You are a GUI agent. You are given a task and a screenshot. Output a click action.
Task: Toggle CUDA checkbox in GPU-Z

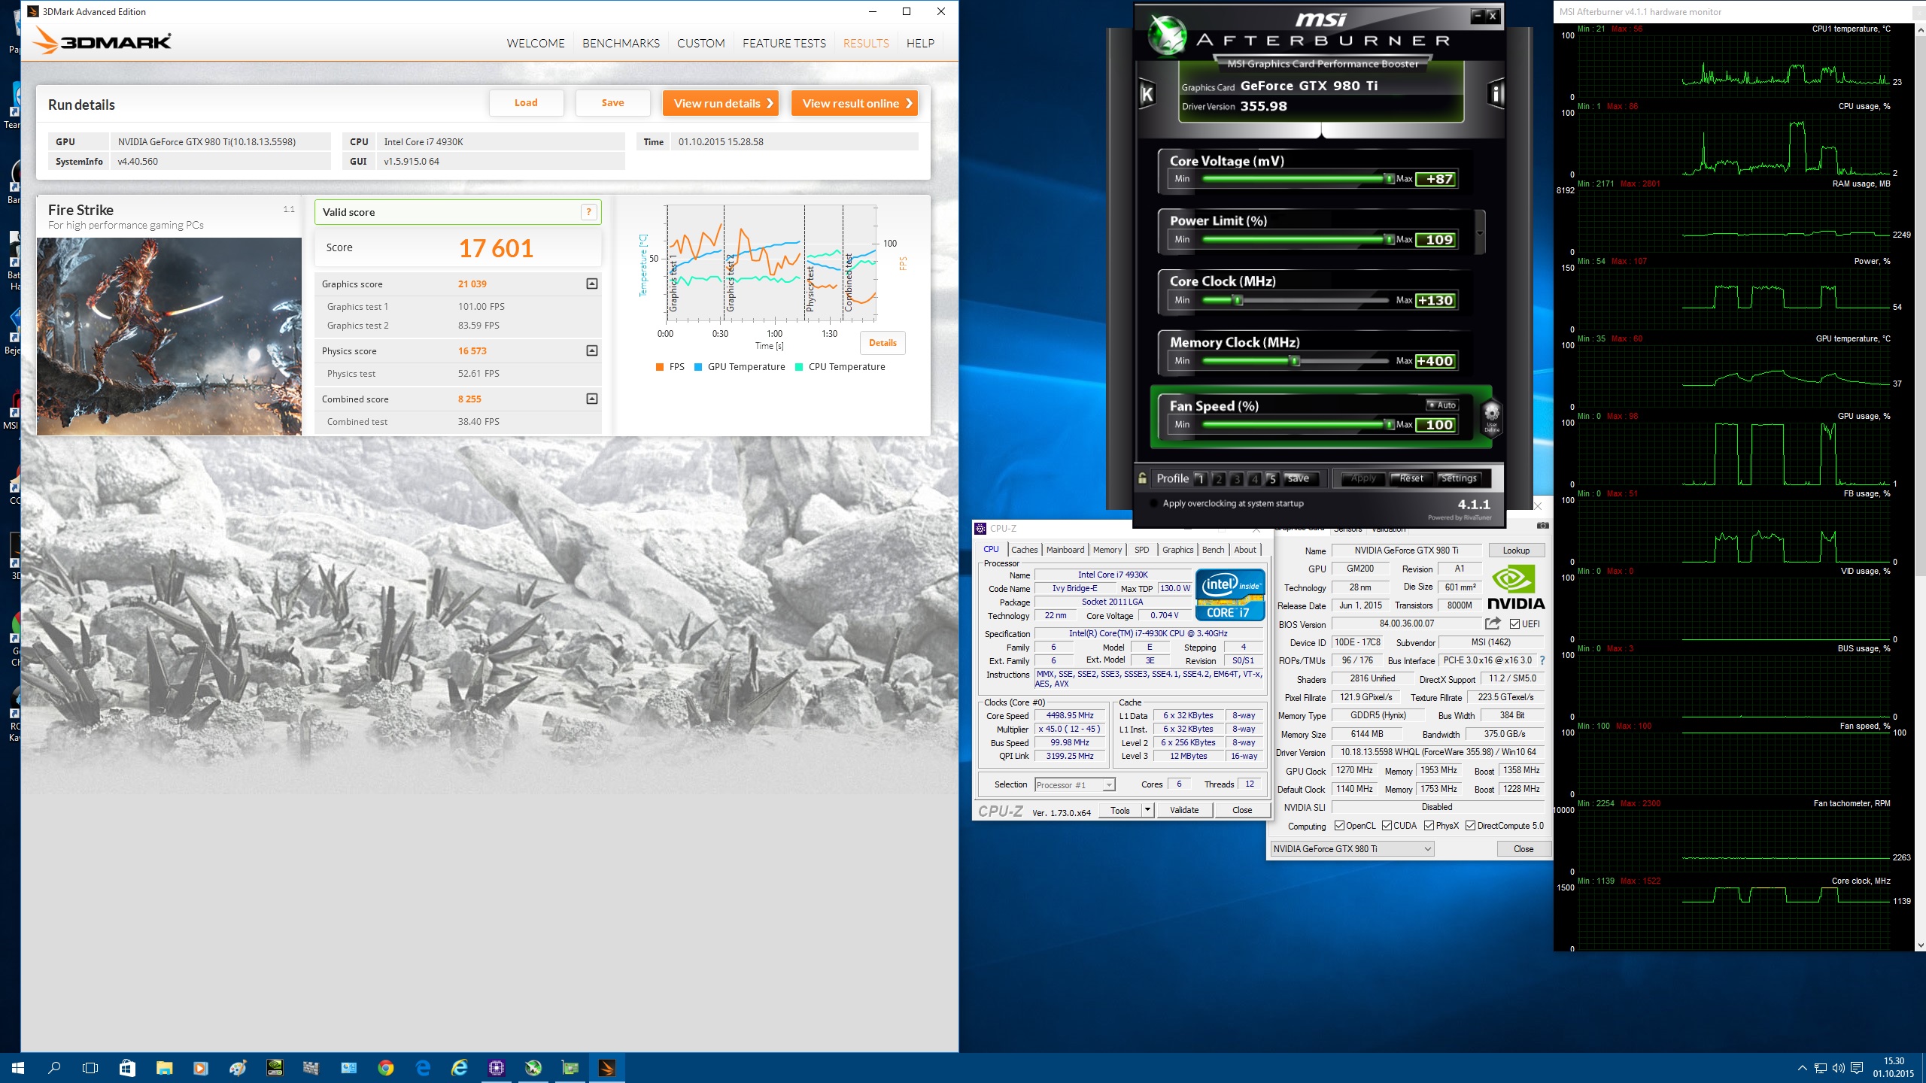click(x=1387, y=826)
